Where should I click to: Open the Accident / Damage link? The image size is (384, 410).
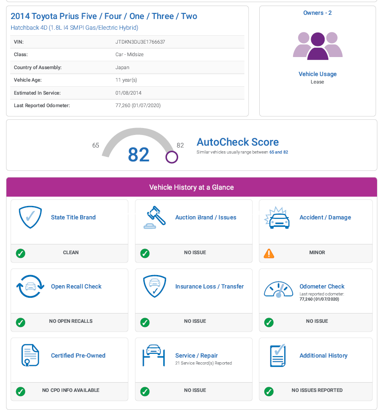click(325, 217)
